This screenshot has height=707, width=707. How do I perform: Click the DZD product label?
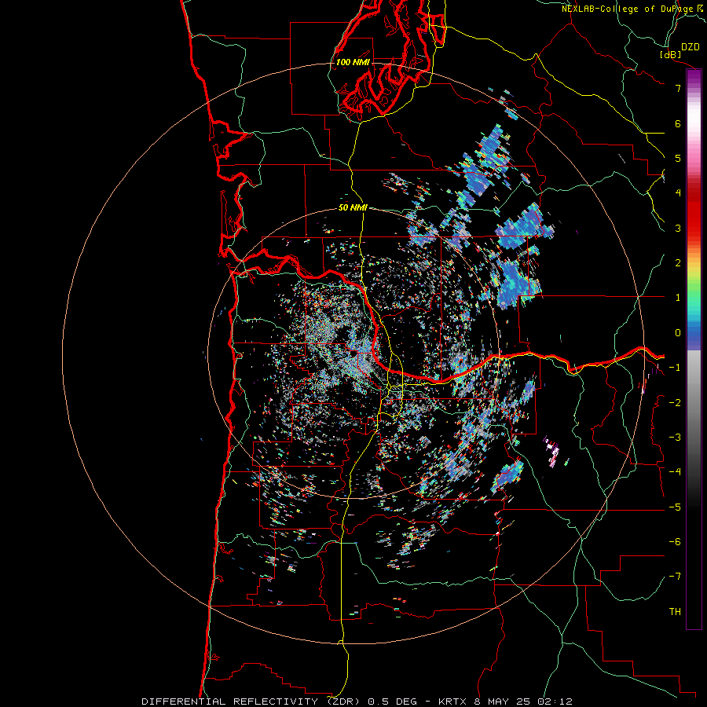click(691, 47)
